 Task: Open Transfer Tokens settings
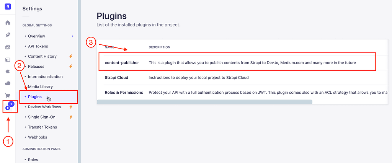(42, 127)
